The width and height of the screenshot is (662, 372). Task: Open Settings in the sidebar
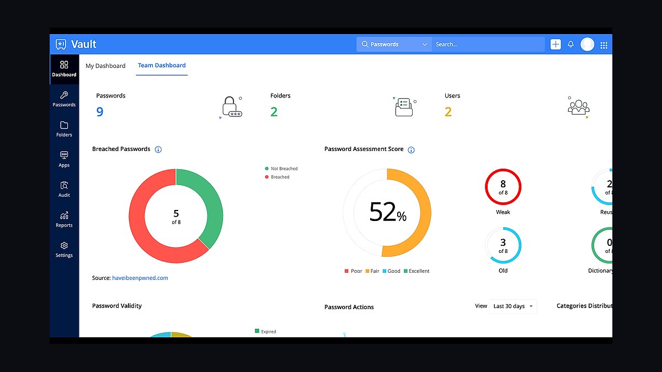click(x=64, y=250)
